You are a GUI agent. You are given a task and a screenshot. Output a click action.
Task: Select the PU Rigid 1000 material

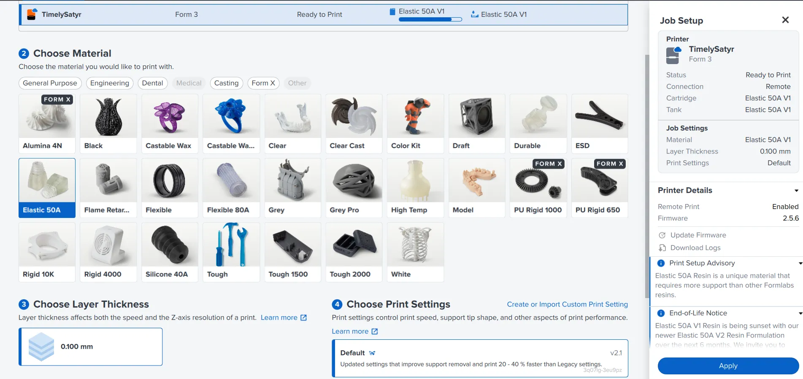click(x=538, y=188)
